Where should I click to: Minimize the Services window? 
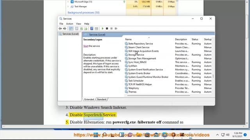point(193,19)
